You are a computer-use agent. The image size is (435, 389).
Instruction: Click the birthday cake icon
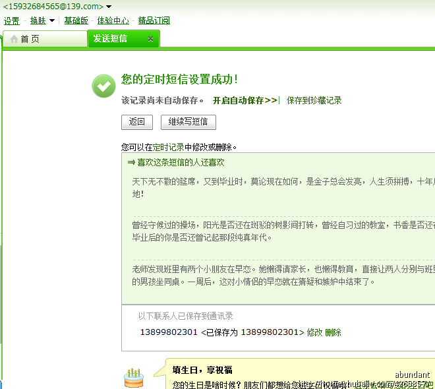[x=134, y=378]
